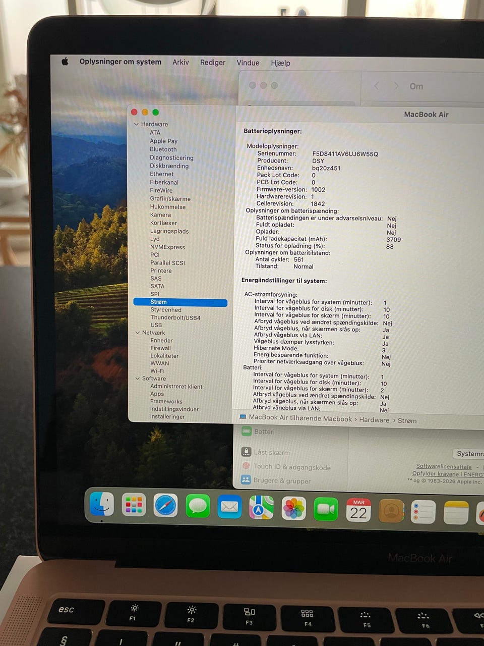Select Firewall under Netværk
Viewport: 484px width, 646px height.
click(x=160, y=348)
